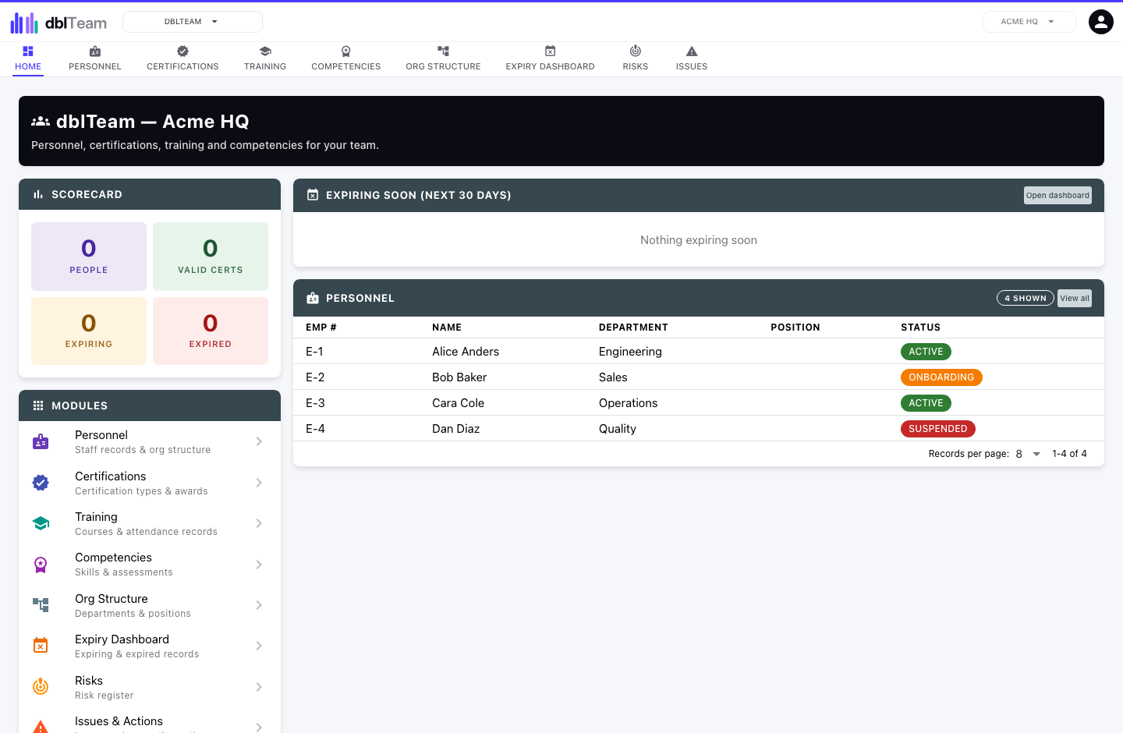This screenshot has height=733, width=1123.
Task: Click the Risks target icon in navigation
Action: (x=636, y=51)
